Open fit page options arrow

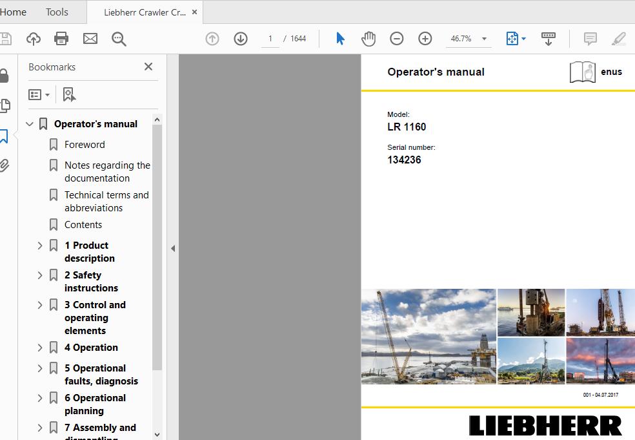523,39
